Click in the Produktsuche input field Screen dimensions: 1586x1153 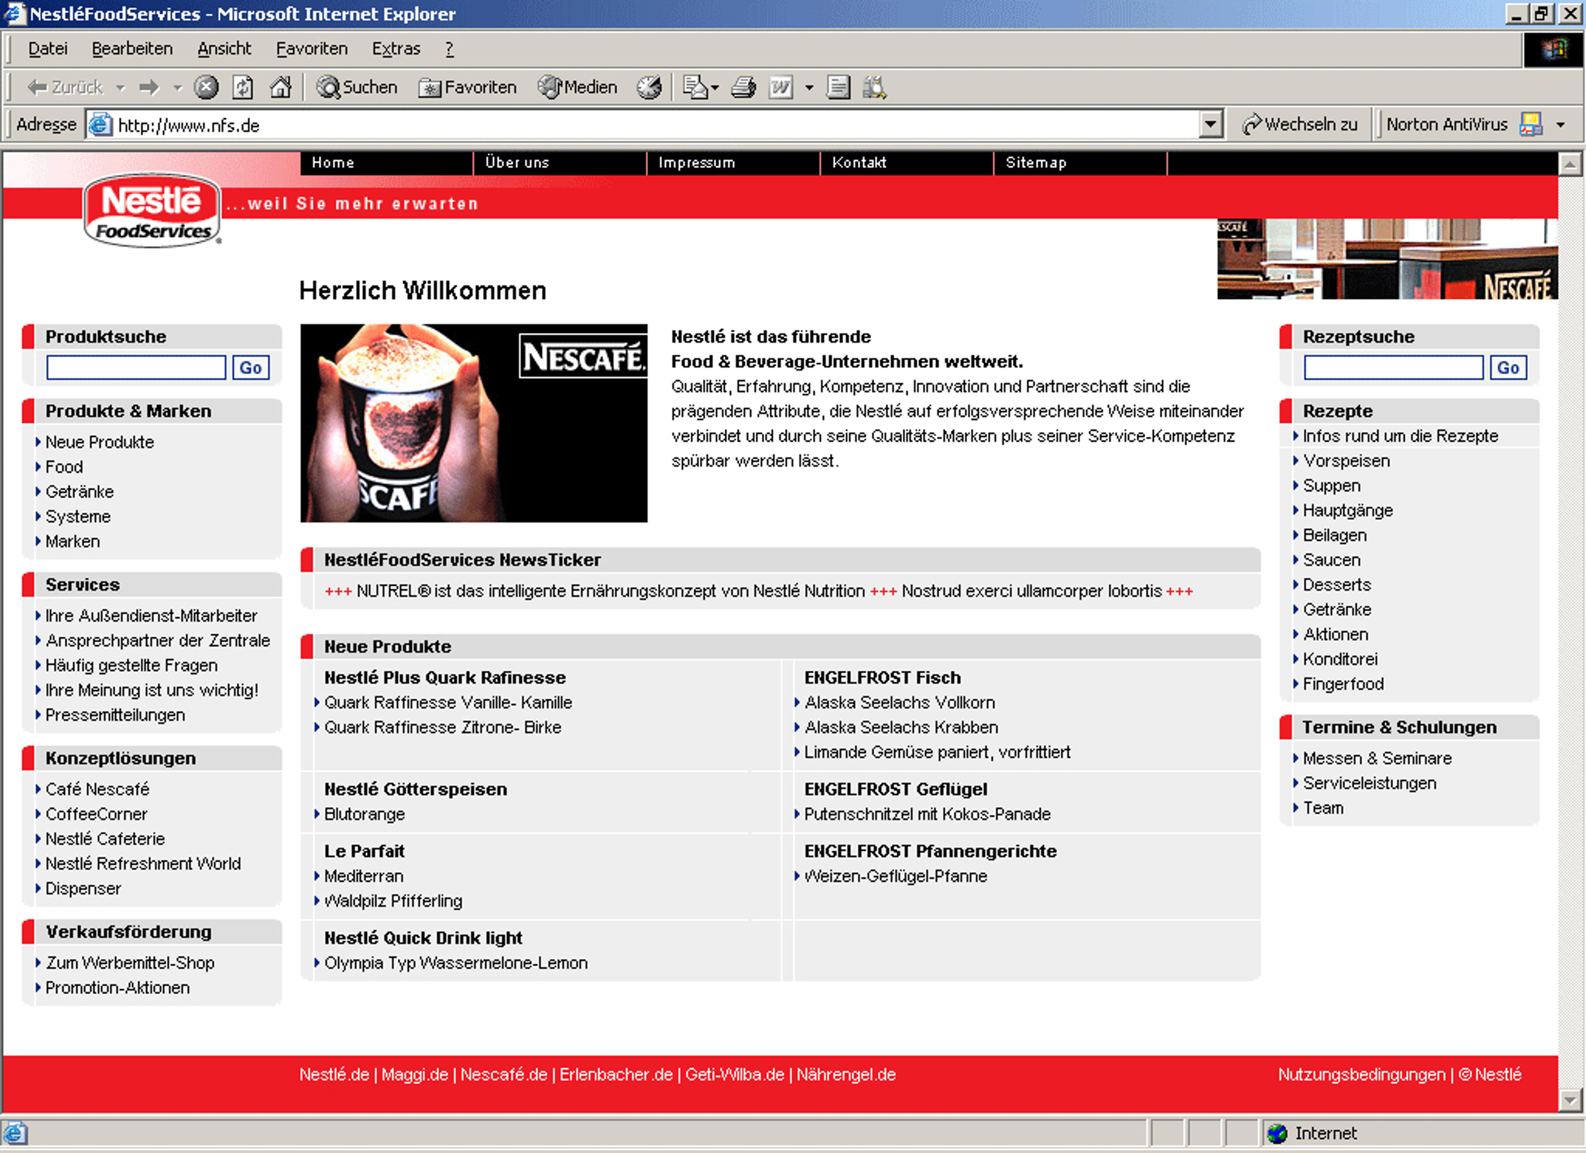point(136,367)
